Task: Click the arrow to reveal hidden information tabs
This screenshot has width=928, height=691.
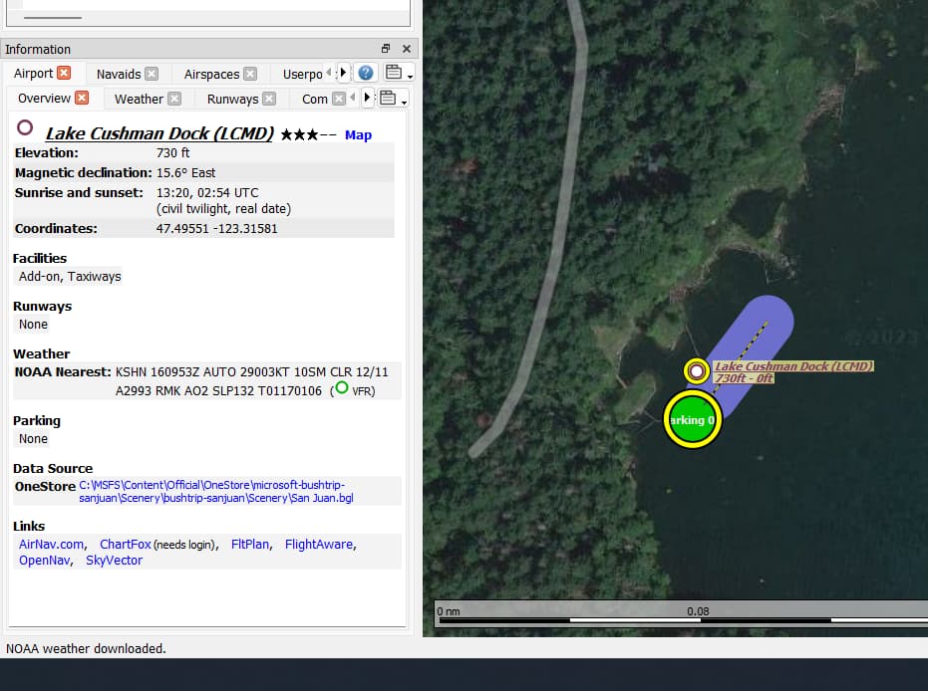Action: click(x=345, y=72)
